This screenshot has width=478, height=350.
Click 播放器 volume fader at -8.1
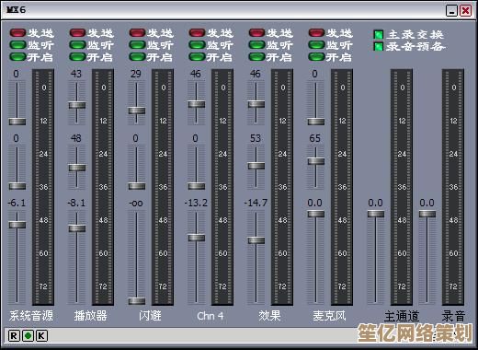[77, 228]
